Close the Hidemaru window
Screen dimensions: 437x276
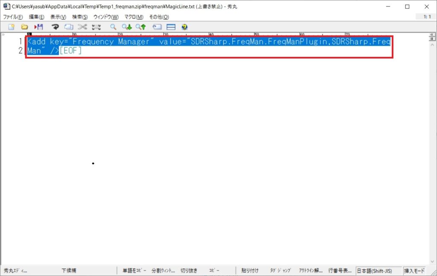(x=427, y=6)
